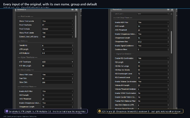Click the RSI Length value field
This screenshot has width=190, height=118.
153,62
